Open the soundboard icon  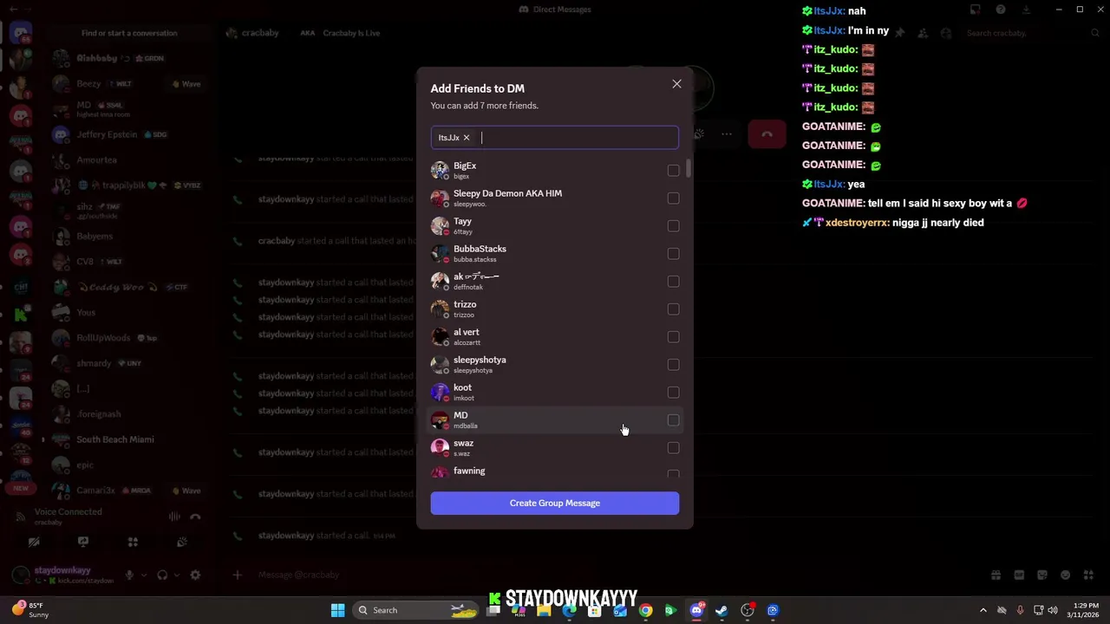pos(182,543)
